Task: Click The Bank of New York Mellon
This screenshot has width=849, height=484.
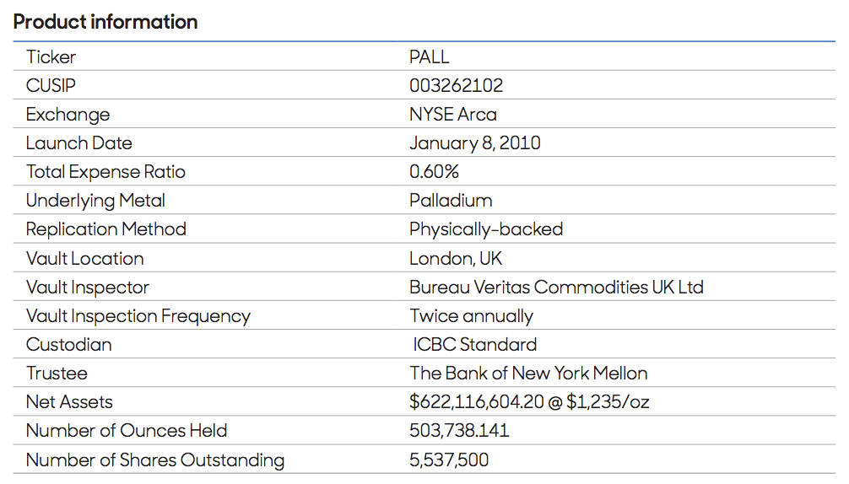Action: (x=528, y=374)
